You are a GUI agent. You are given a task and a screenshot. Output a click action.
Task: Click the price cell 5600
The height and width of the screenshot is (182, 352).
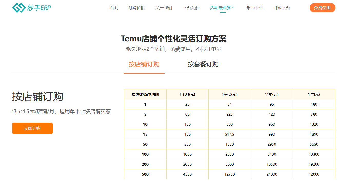pyautogui.click(x=230, y=164)
